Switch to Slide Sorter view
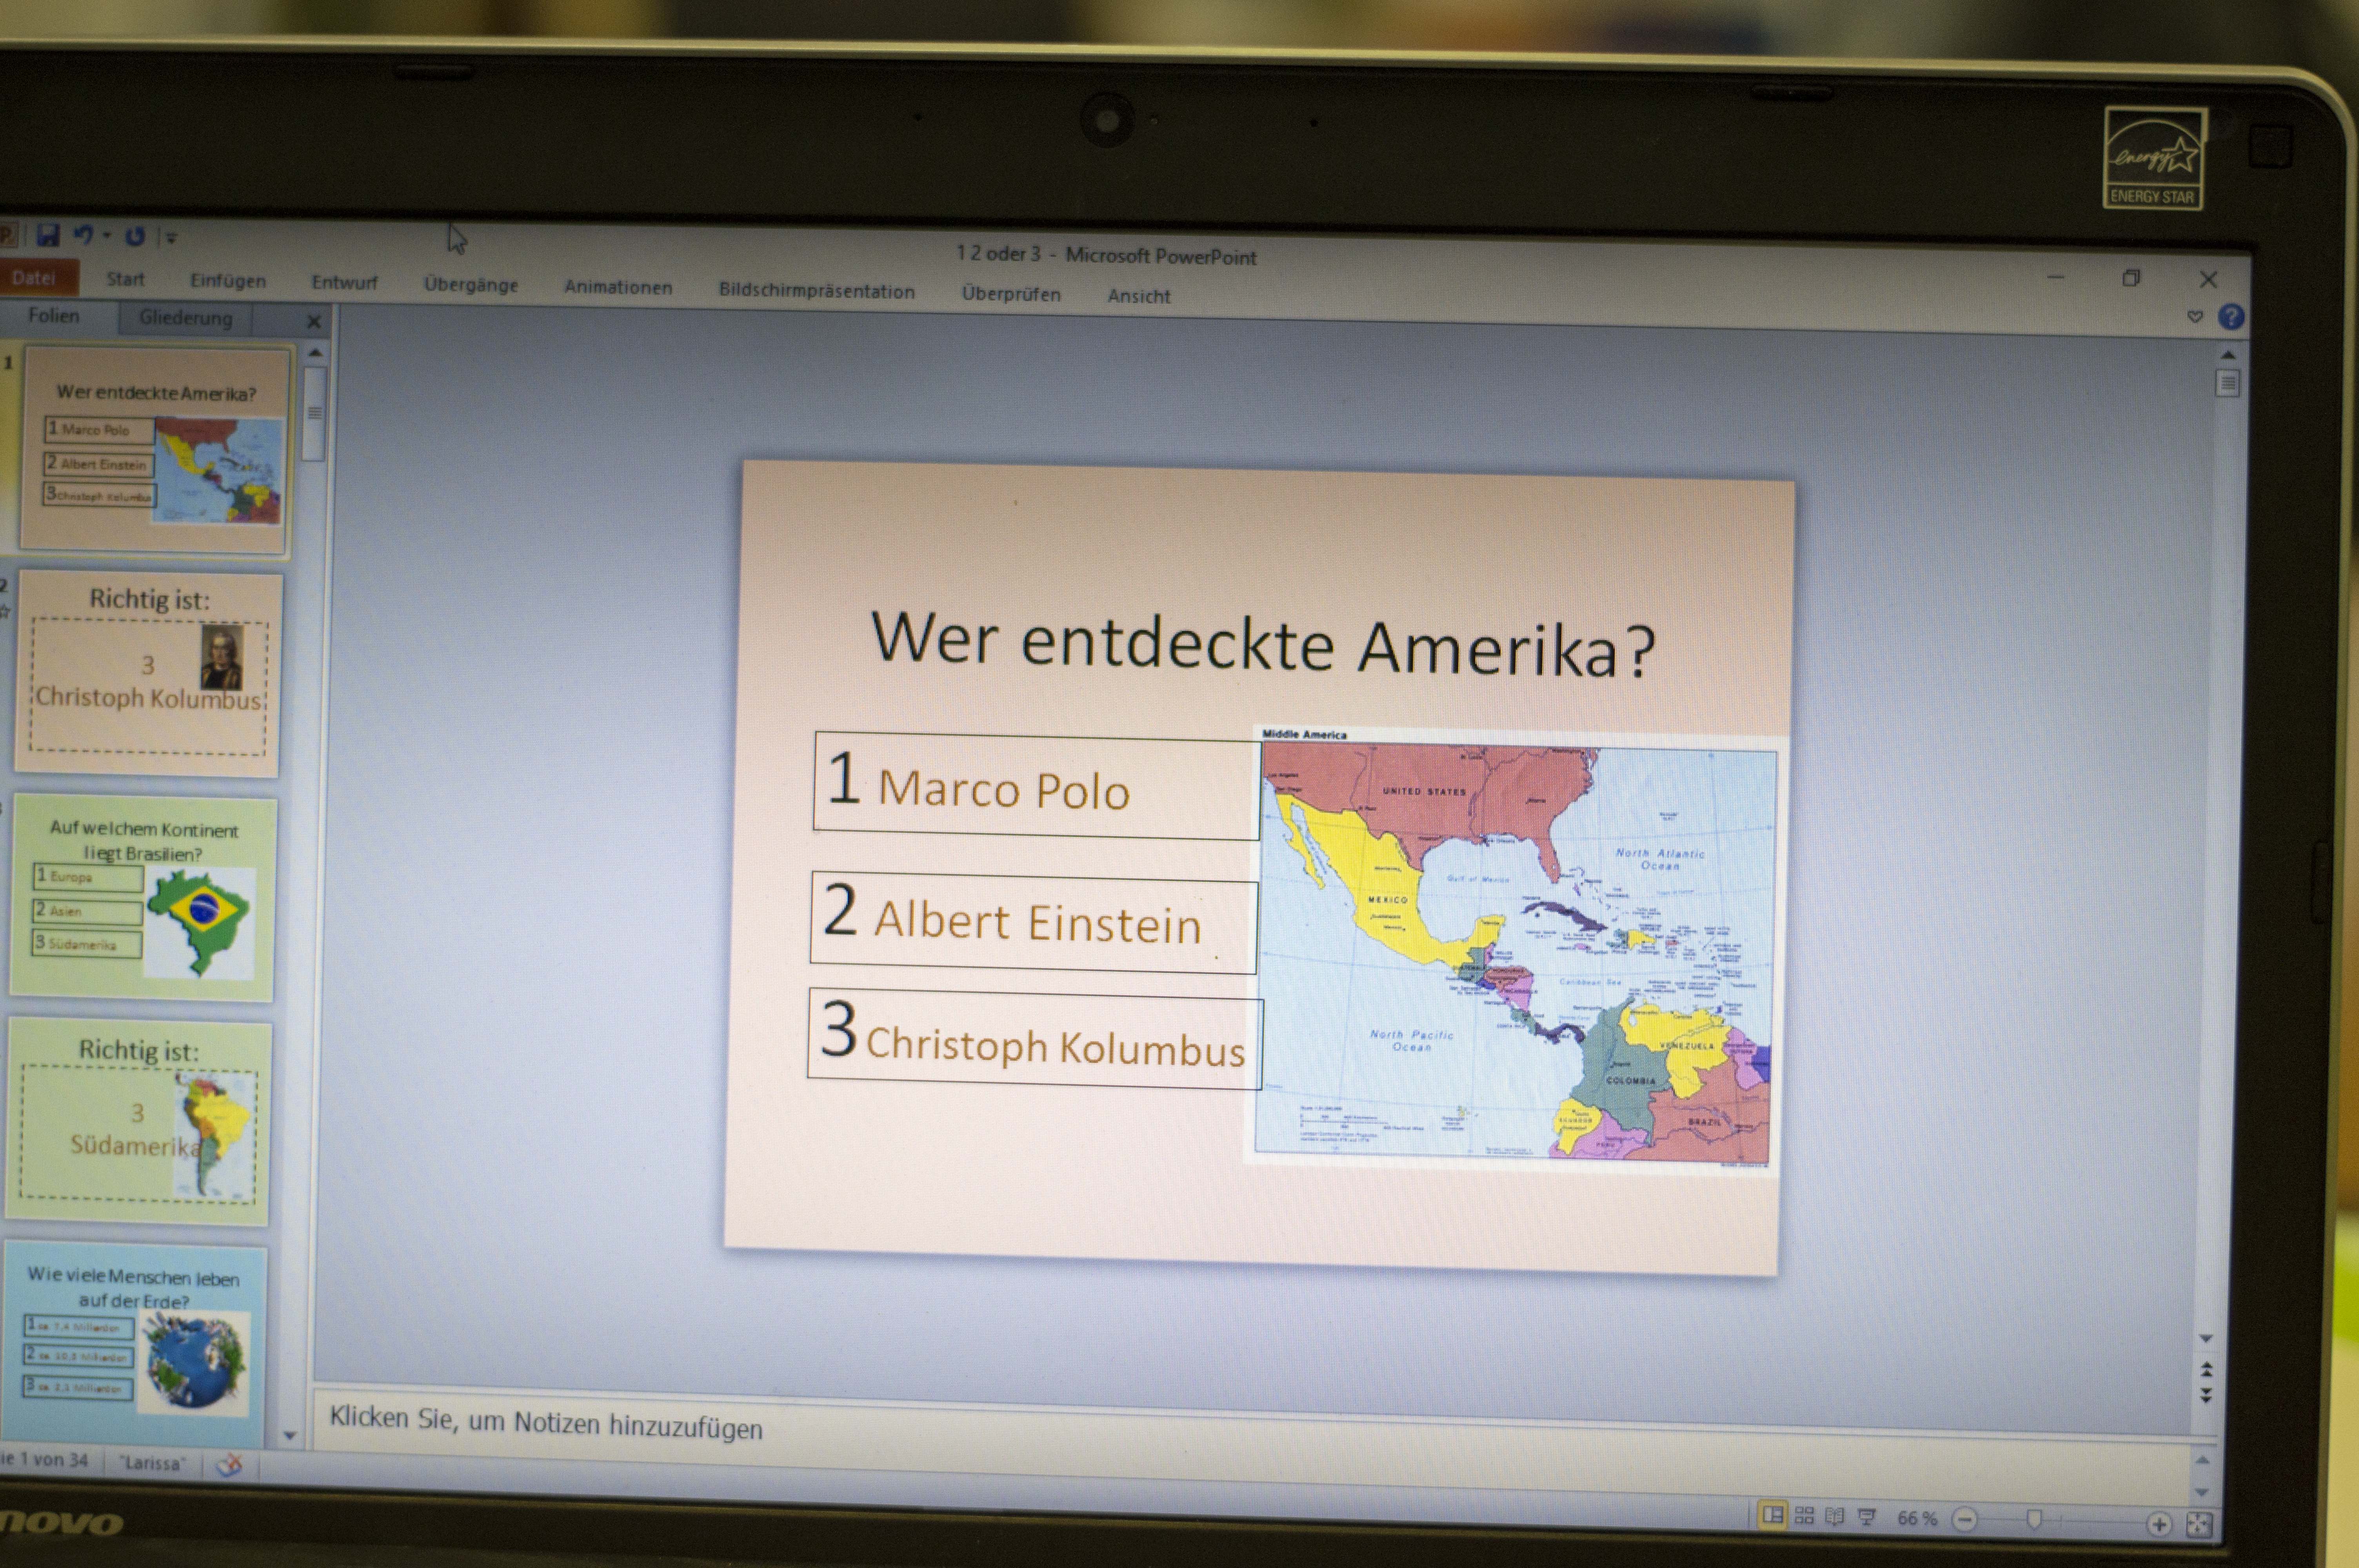The width and height of the screenshot is (2359, 1568). (x=1804, y=1516)
